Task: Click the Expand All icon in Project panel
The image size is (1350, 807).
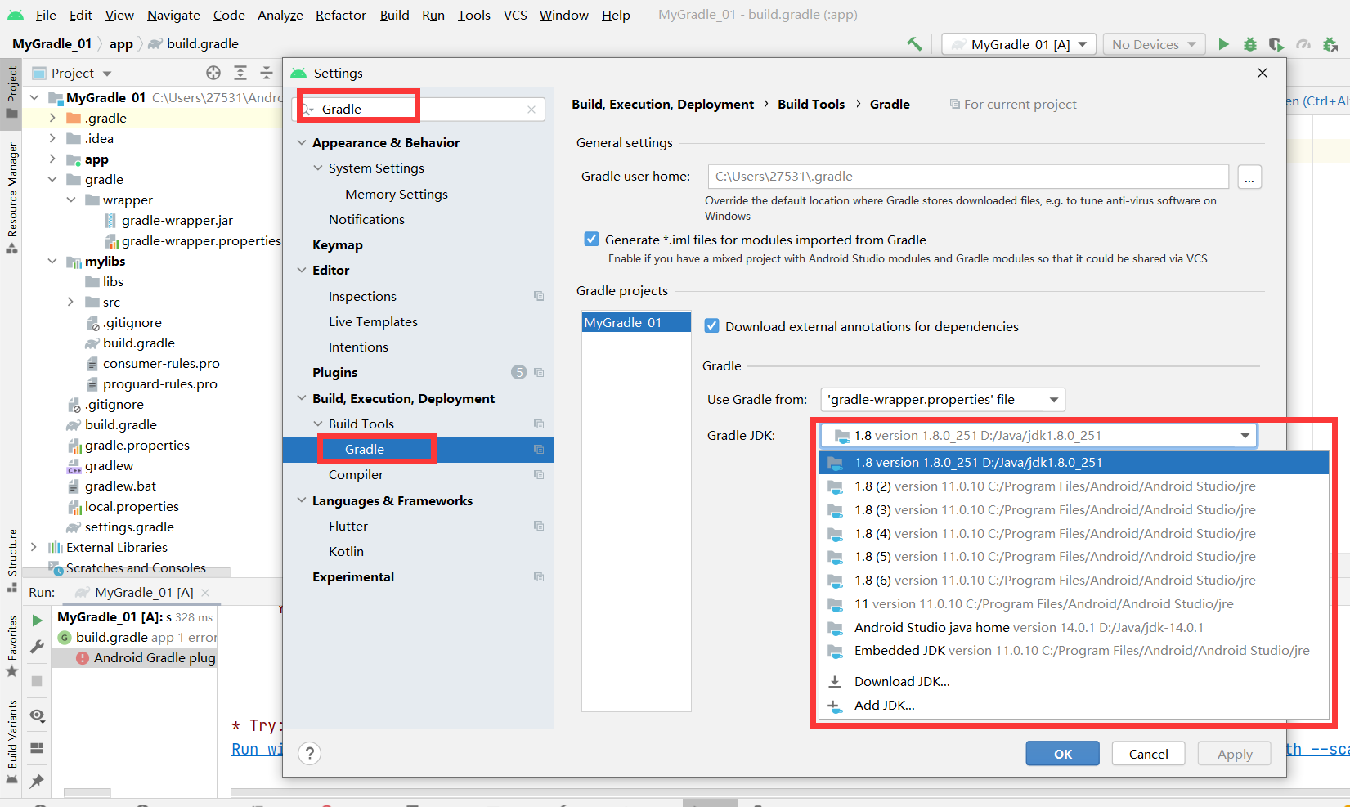Action: [240, 73]
